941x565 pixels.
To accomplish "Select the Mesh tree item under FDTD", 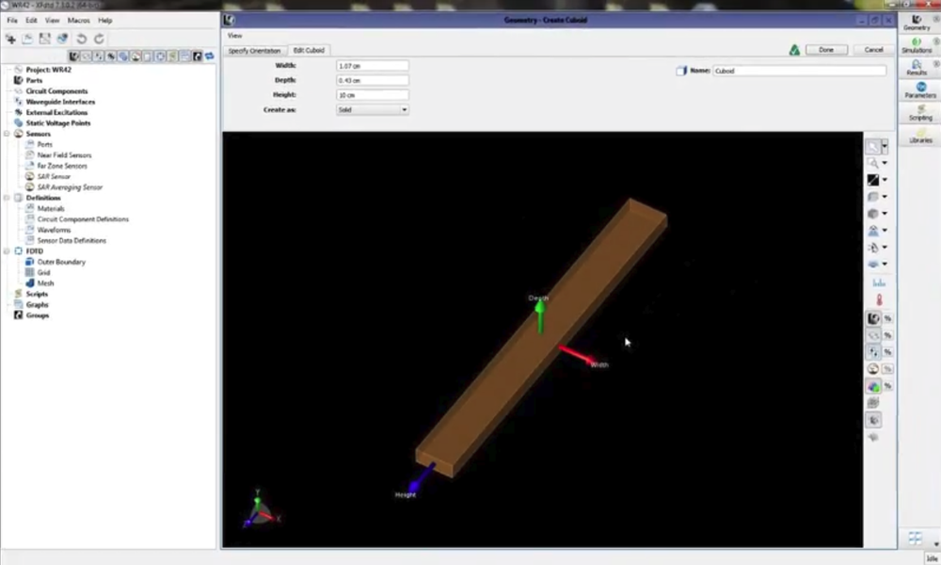I will [45, 283].
